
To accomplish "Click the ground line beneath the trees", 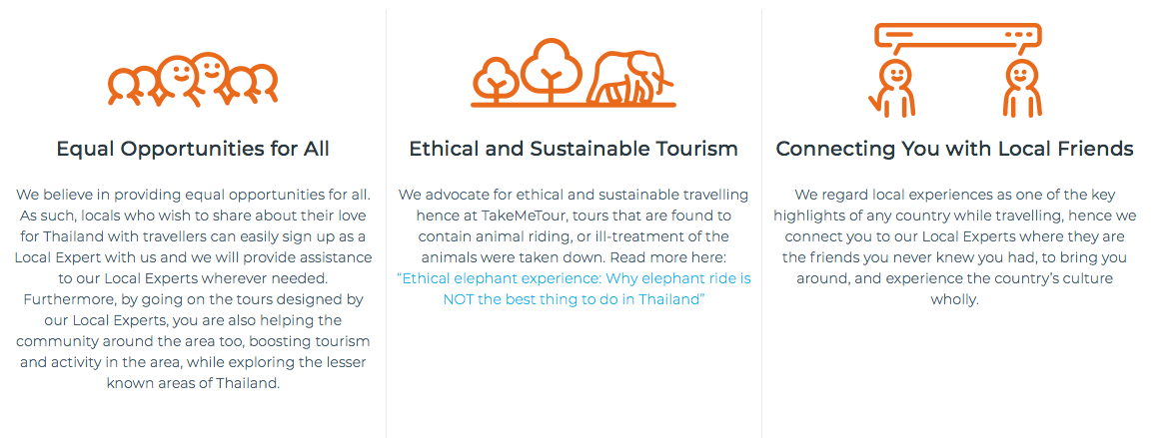I will coord(574,104).
